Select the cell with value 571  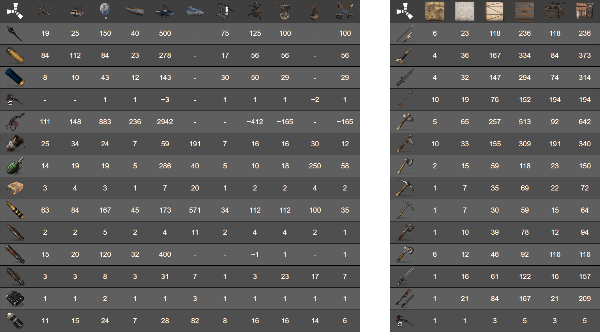[x=195, y=210]
